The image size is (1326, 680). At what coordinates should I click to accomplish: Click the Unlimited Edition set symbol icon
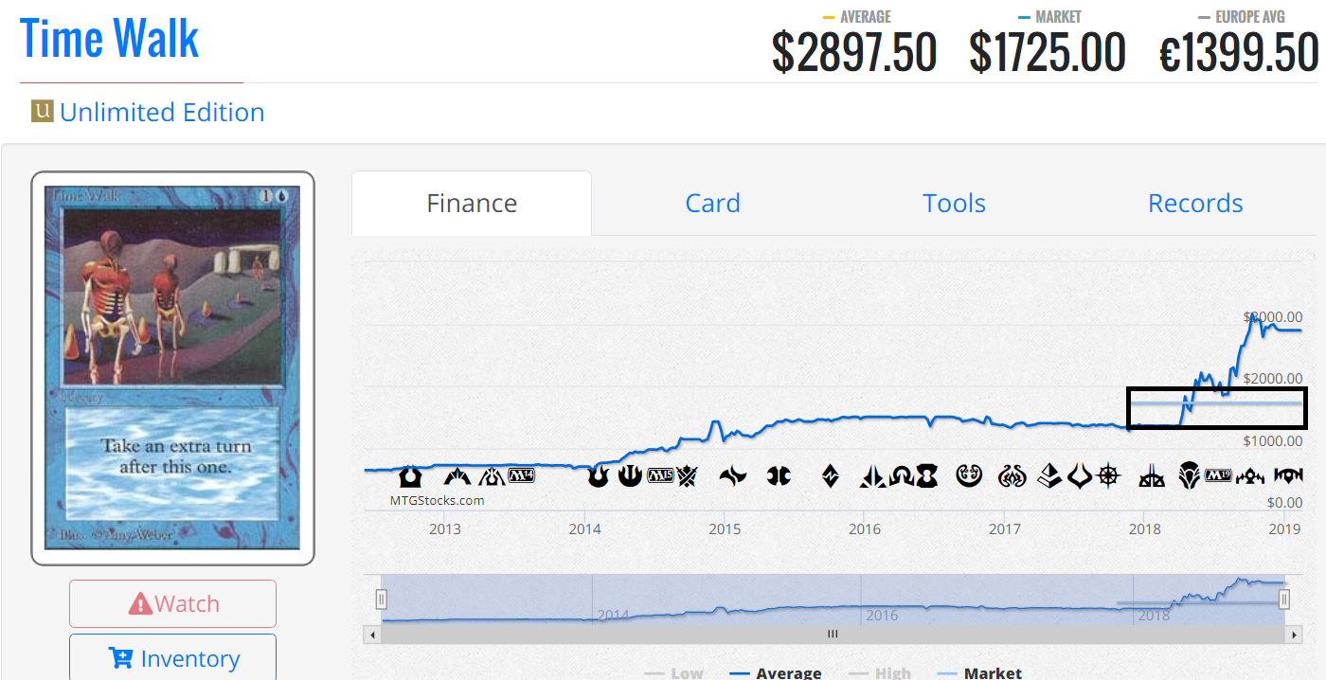(42, 112)
